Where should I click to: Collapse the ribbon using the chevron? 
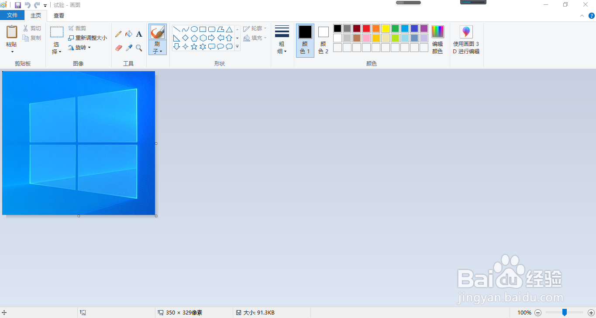pos(582,16)
